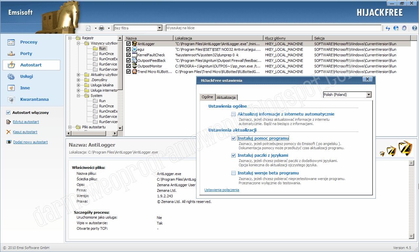419x252 pixels.
Task: Open the printer icon dropdown arrow
Action: [x=109, y=28]
